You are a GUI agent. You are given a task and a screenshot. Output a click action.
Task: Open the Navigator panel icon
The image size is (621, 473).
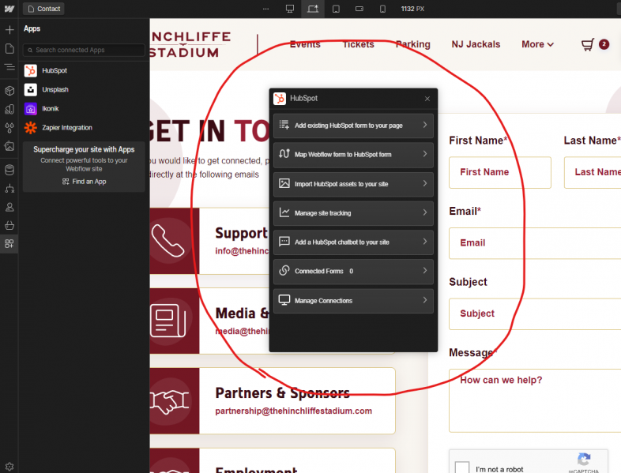[9, 67]
